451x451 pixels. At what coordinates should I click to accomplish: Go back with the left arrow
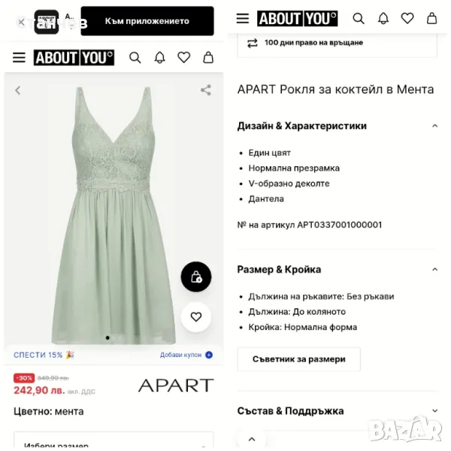18,90
